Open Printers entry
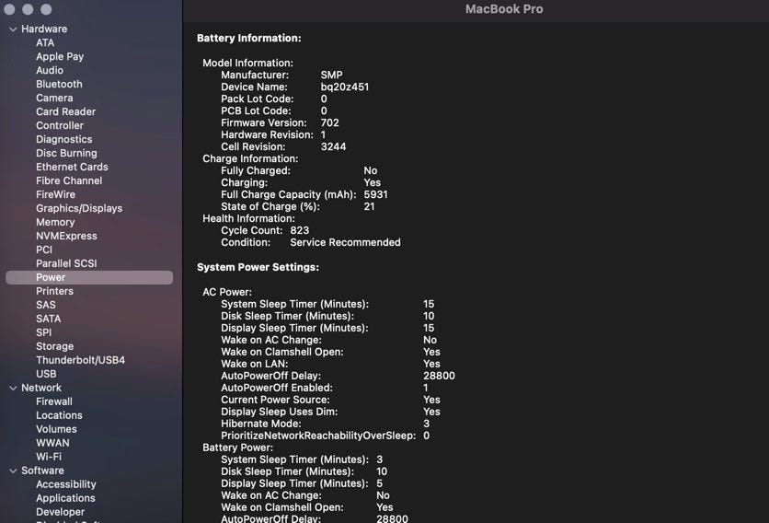Screen dimensions: 769x523 pyautogui.click(x=54, y=291)
